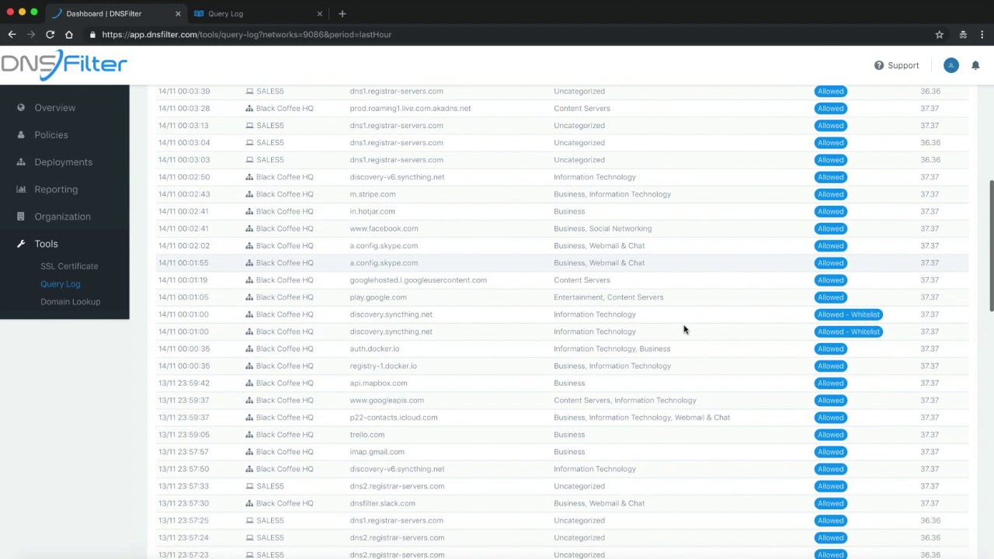Viewport: 994px width, 559px height.
Task: Collapse the Tools section in sidebar
Action: pyautogui.click(x=46, y=243)
